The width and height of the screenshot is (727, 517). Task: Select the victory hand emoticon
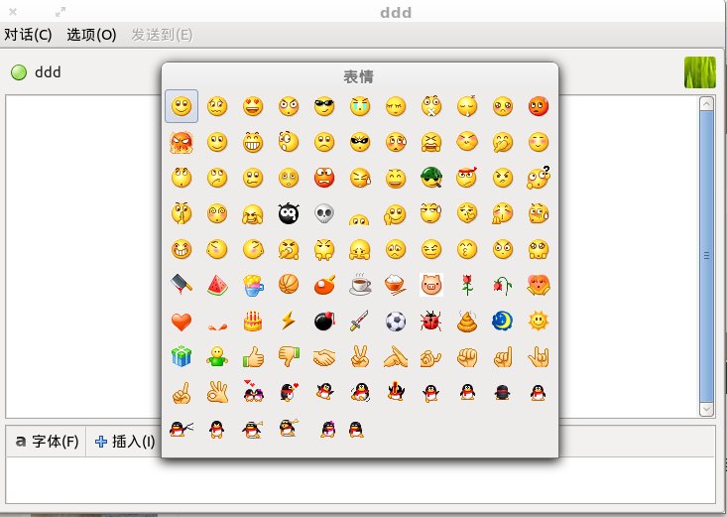[x=360, y=356]
